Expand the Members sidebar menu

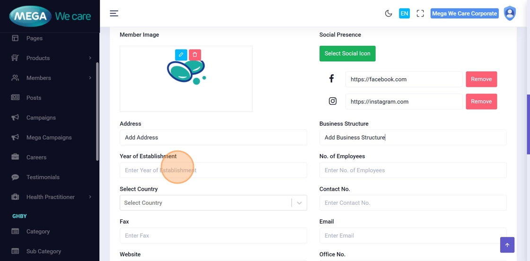click(51, 78)
